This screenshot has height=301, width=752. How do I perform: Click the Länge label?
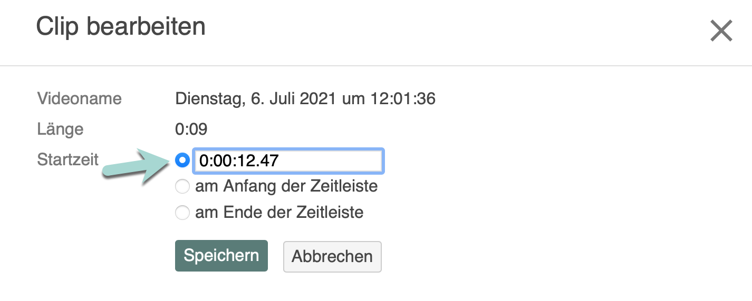pos(60,129)
